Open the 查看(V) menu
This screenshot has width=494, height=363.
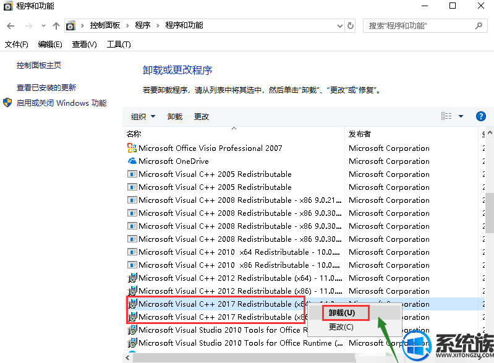84,45
